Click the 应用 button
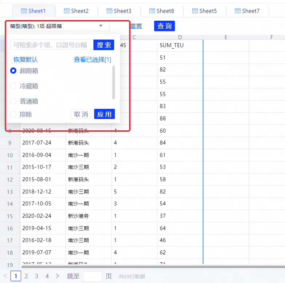Screen dimensions: 285x283 [x=104, y=114]
